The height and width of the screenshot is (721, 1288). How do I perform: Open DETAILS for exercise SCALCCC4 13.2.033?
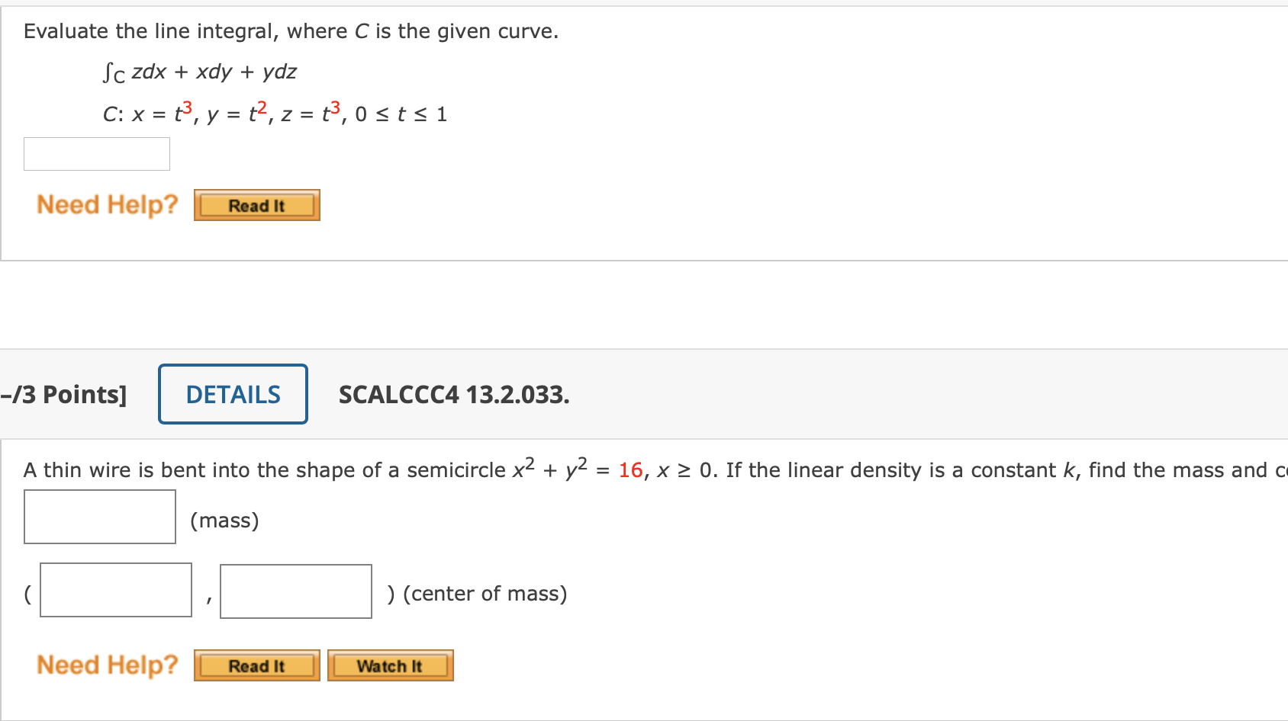(232, 394)
